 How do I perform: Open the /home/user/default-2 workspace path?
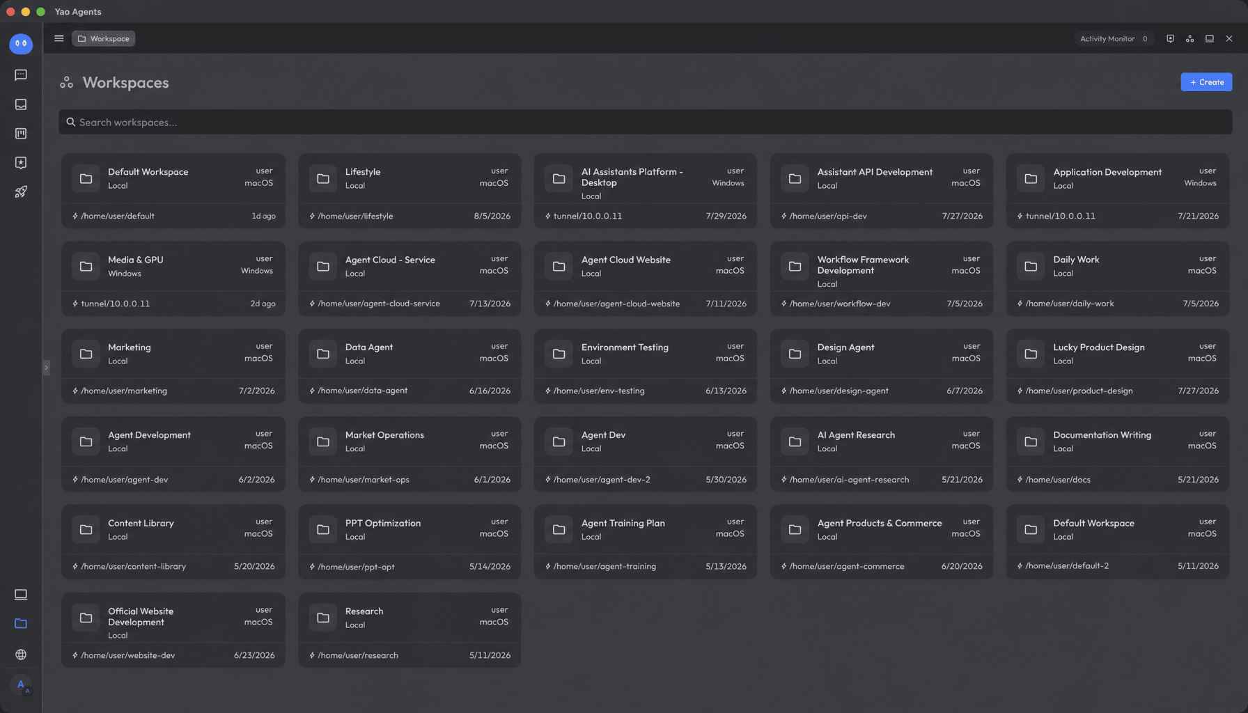[1067, 566]
